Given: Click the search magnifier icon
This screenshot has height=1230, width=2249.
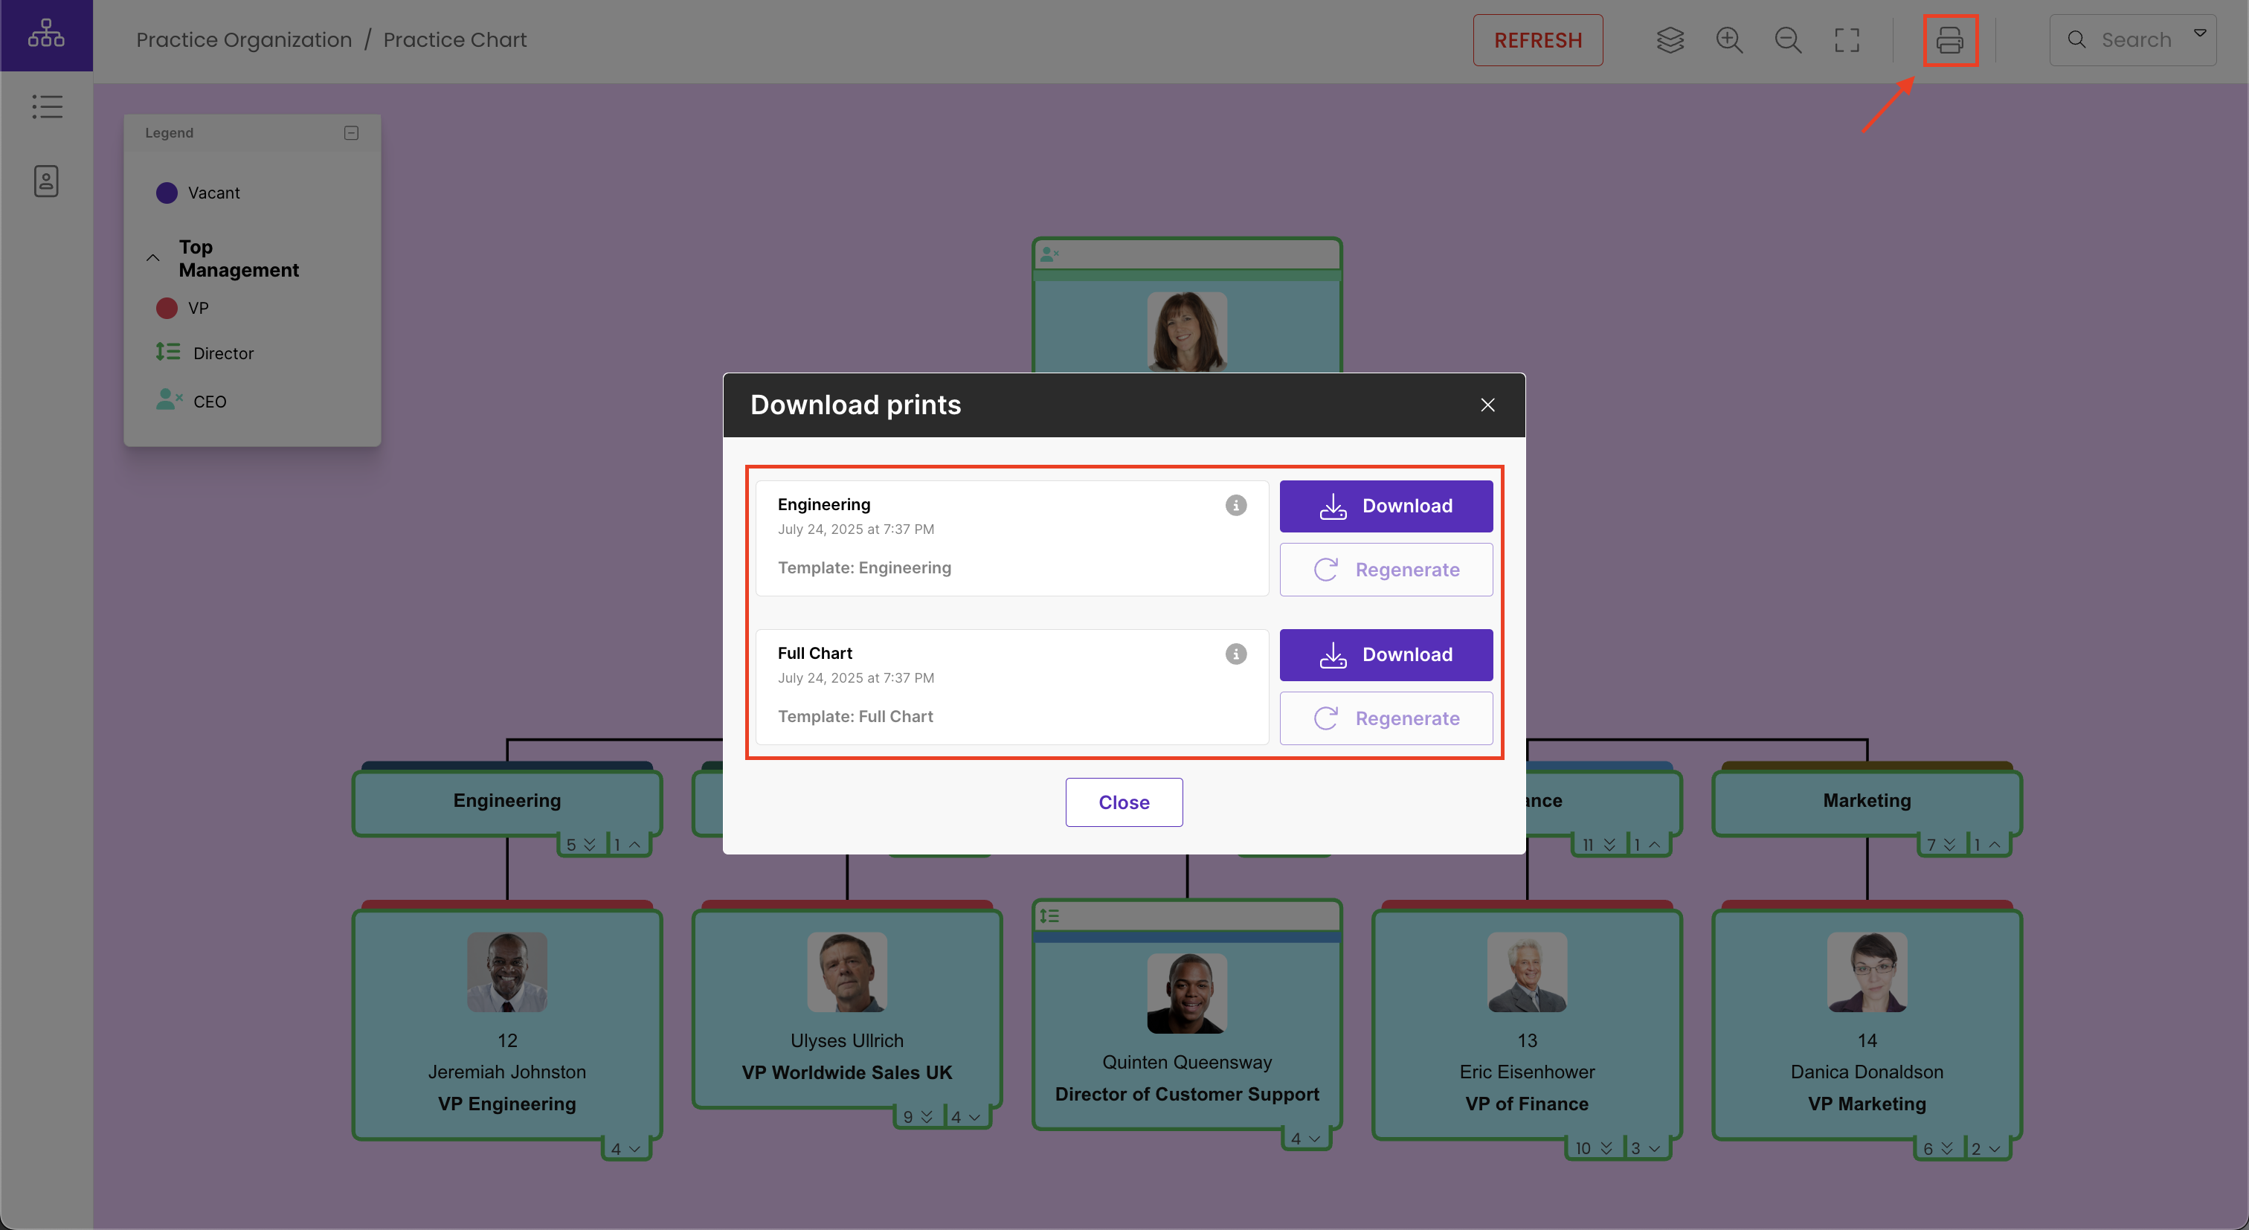Looking at the screenshot, I should [2076, 40].
